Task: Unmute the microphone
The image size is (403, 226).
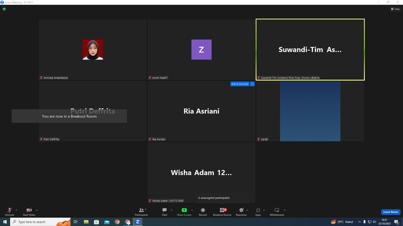Action: click(x=9, y=212)
